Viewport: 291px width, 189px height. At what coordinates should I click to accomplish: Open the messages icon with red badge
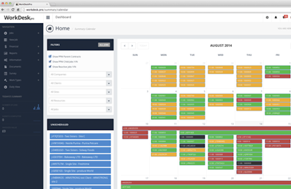pyautogui.click(x=285, y=17)
